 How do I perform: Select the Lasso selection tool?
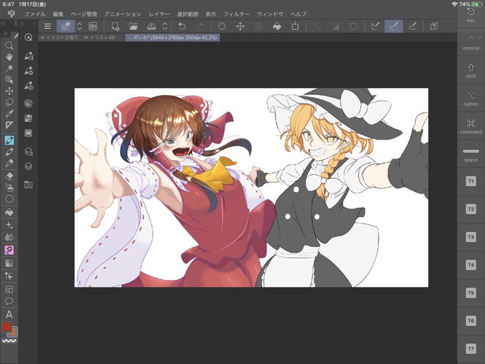[x=9, y=102]
